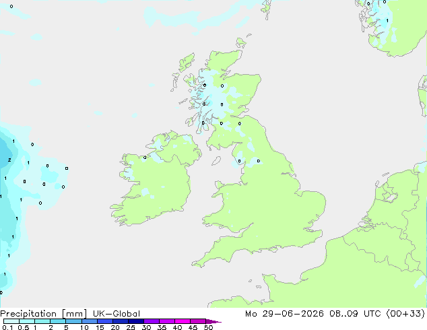Click the Isle of Lewis outline
The height and width of the screenshot is (330, 427).
[x=187, y=63]
